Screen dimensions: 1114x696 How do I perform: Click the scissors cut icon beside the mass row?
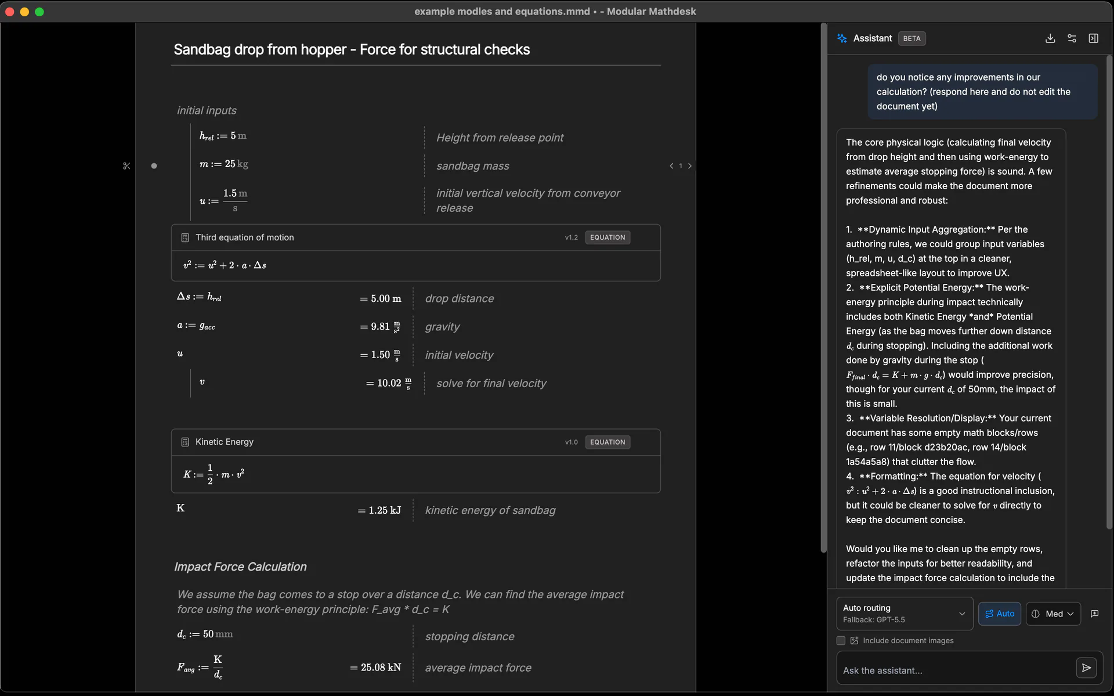pos(126,166)
